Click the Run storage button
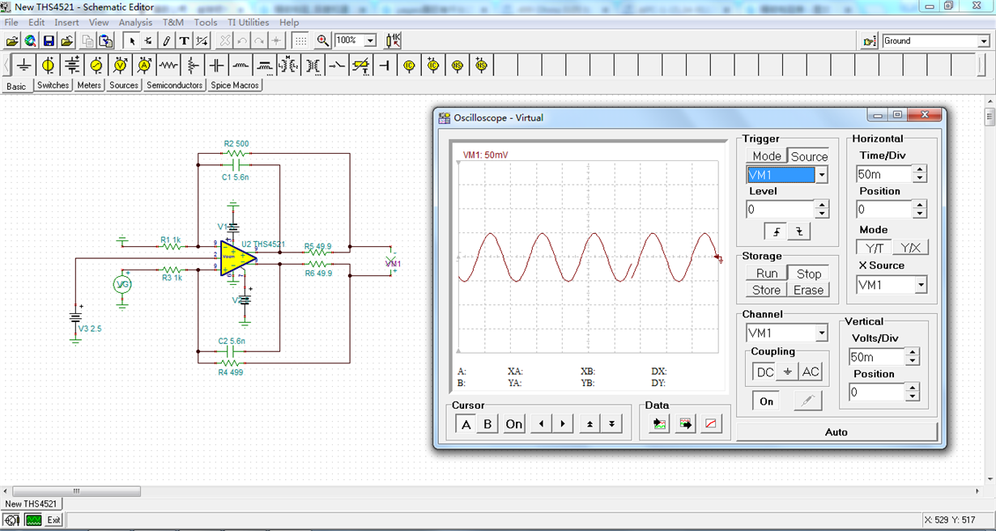Screen dimensions: 996x531 coord(766,274)
